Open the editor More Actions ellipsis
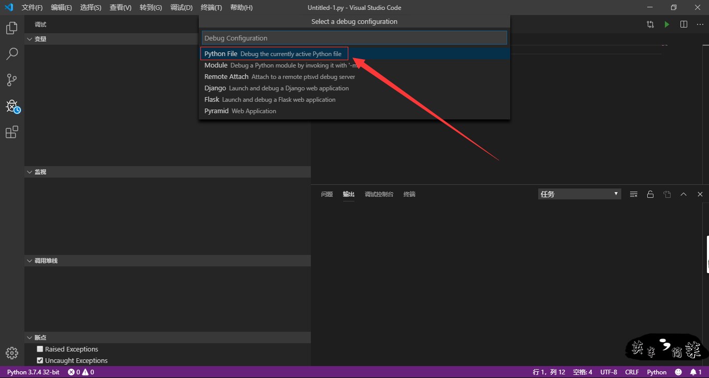 (x=700, y=24)
